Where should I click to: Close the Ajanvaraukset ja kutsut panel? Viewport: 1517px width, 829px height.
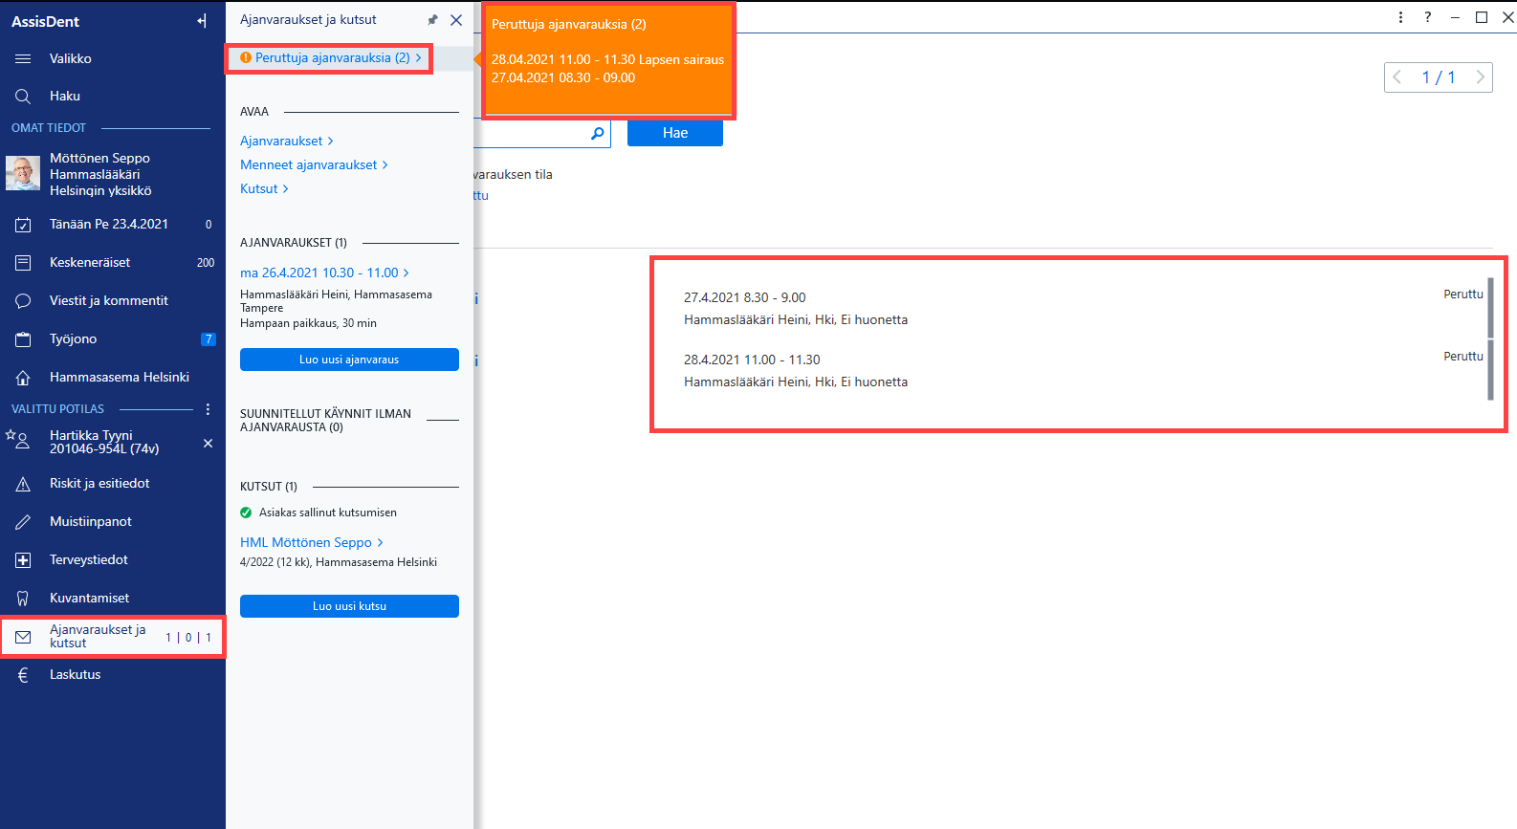pos(456,20)
